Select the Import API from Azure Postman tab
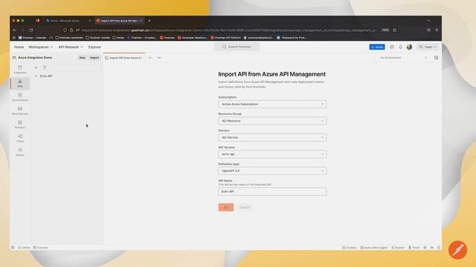This screenshot has height=267, width=476. pos(124,58)
